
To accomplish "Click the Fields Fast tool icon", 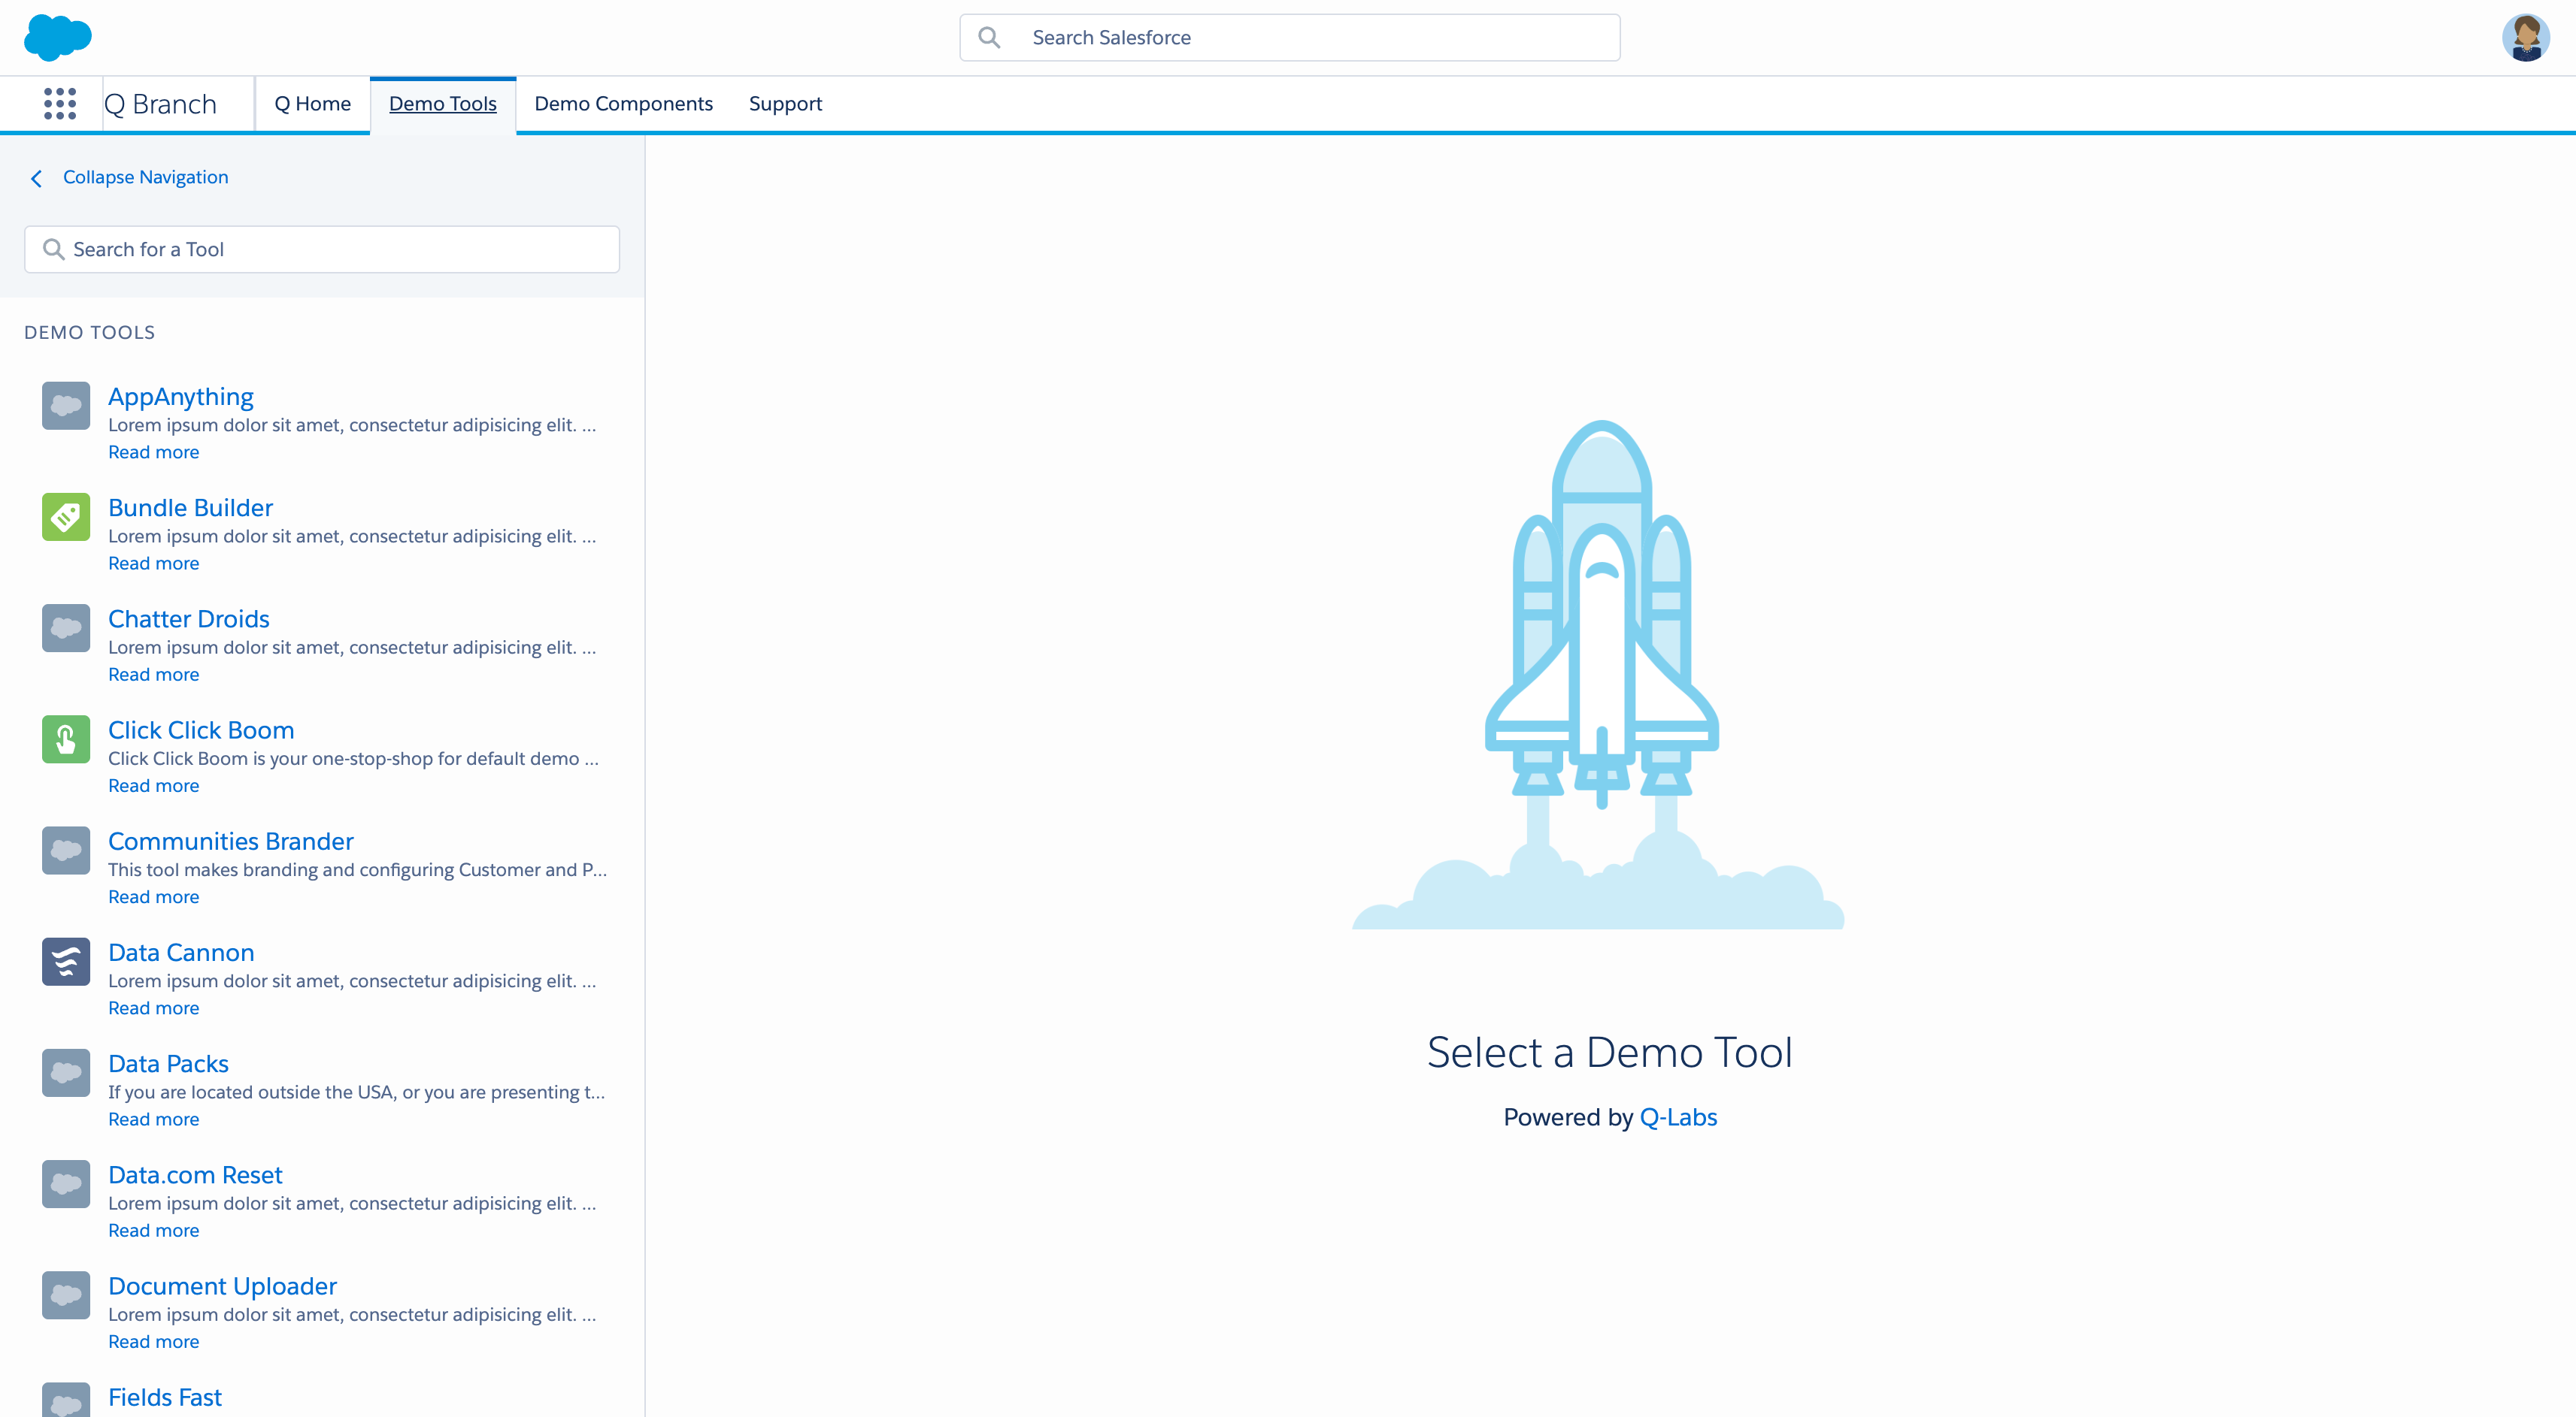I will (x=66, y=1401).
